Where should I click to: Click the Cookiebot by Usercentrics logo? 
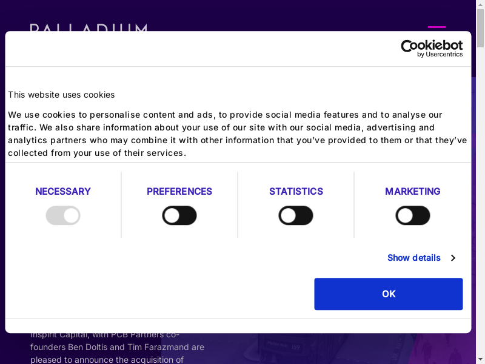click(x=432, y=49)
